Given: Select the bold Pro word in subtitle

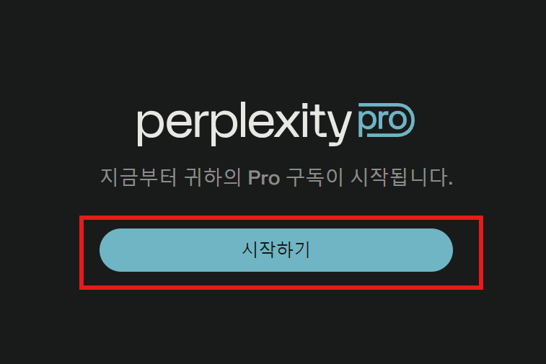Looking at the screenshot, I should click(264, 178).
